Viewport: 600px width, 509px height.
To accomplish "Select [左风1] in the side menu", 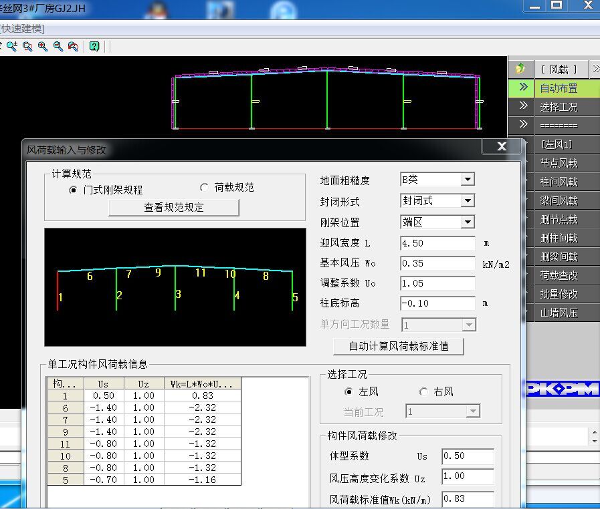I will (567, 144).
